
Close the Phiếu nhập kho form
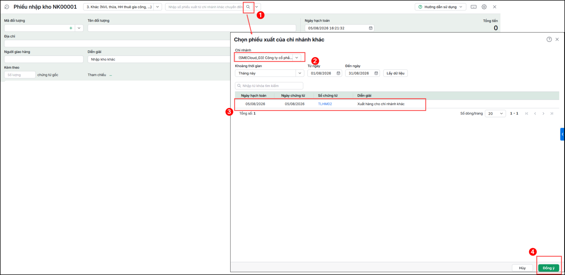[495, 7]
